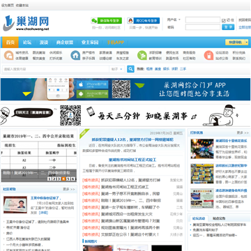Click the QQ penguin login icon
The width and height of the screenshot is (251, 251).
pos(130,21)
